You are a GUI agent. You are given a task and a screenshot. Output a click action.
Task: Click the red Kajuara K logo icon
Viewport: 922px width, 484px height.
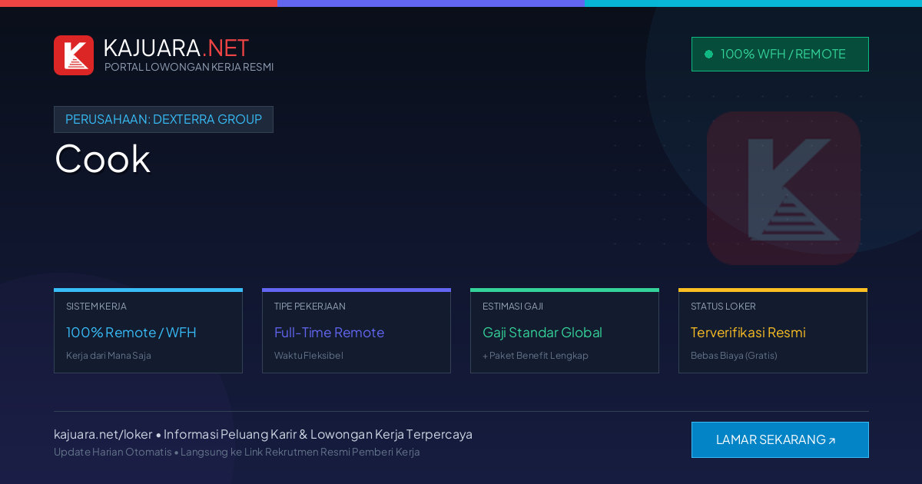pyautogui.click(x=74, y=55)
